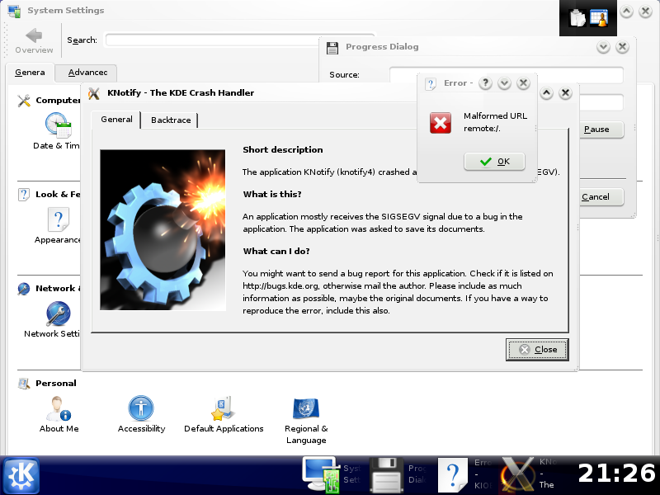This screenshot has width=660, height=495.
Task: Switch to Progress Dialog in the taskbar
Action: click(398, 475)
